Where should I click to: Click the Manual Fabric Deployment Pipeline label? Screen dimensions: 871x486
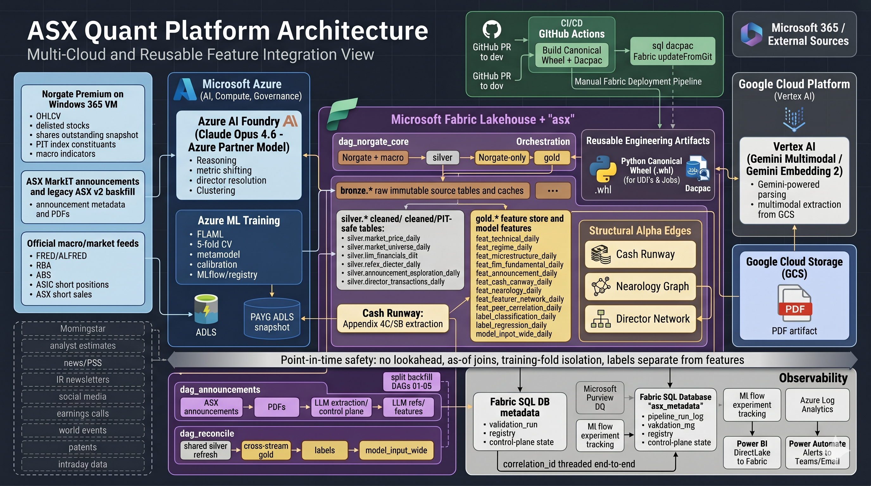(638, 81)
